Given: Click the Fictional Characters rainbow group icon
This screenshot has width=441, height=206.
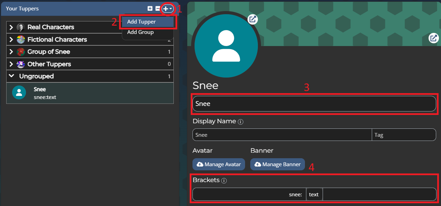Looking at the screenshot, I should tap(20, 39).
